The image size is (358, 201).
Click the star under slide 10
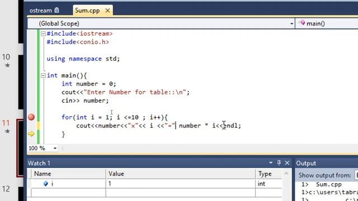click(7, 65)
